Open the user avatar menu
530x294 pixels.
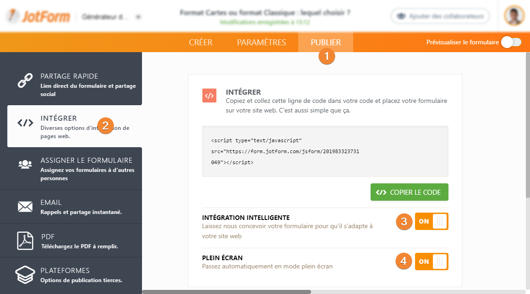point(514,15)
